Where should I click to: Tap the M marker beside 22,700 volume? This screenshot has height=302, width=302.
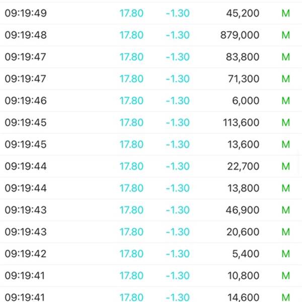pyautogui.click(x=285, y=166)
